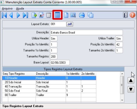Go to the previous record
The image size is (137, 109).
pos(11,15)
